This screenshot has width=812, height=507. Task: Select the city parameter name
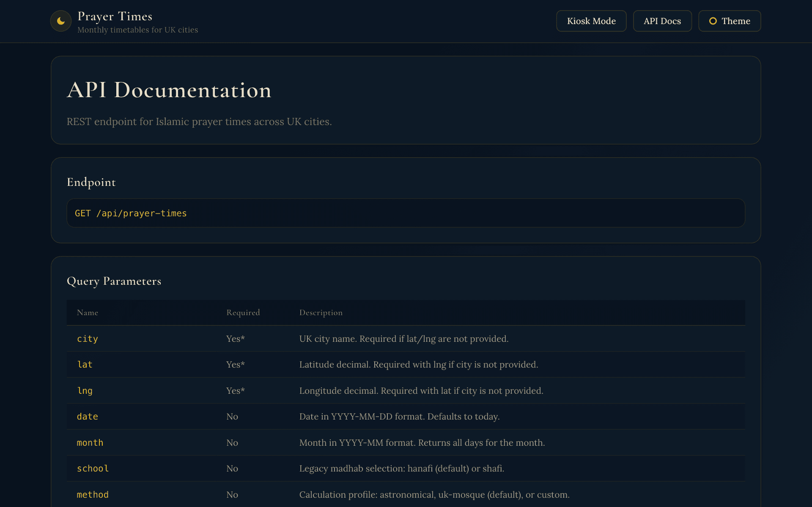pyautogui.click(x=88, y=339)
